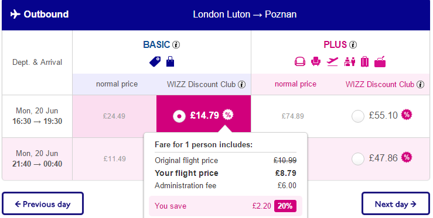Click the PLUS airplane takeoff icon
433x218 pixels.
(x=332, y=61)
